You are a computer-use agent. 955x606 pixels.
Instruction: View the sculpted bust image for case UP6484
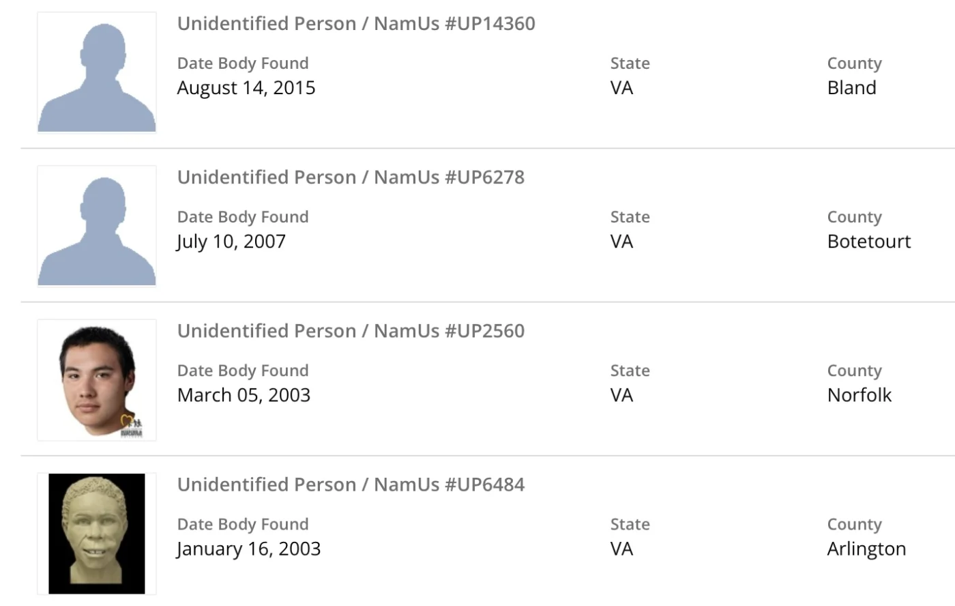pos(97,533)
